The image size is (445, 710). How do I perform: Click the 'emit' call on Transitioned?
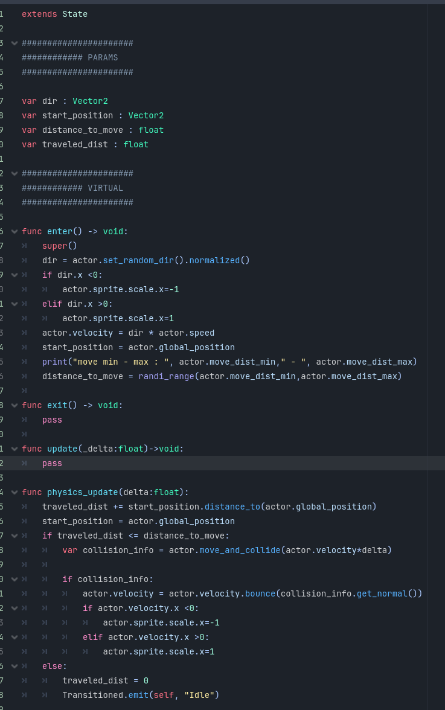[x=138, y=695]
